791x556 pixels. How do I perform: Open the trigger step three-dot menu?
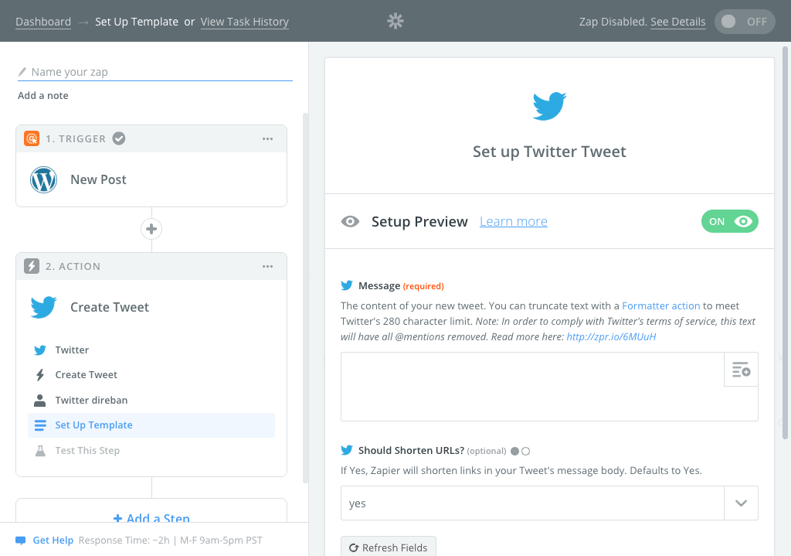click(267, 139)
